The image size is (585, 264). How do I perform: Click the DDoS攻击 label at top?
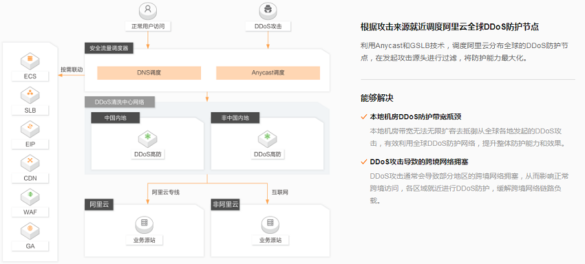(x=268, y=27)
